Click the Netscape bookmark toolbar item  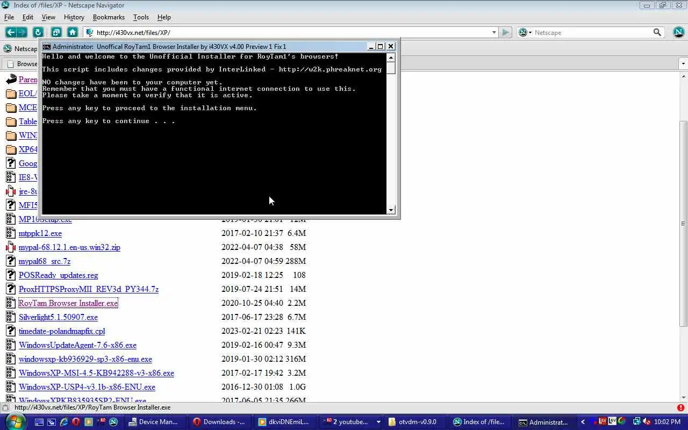tap(20, 48)
